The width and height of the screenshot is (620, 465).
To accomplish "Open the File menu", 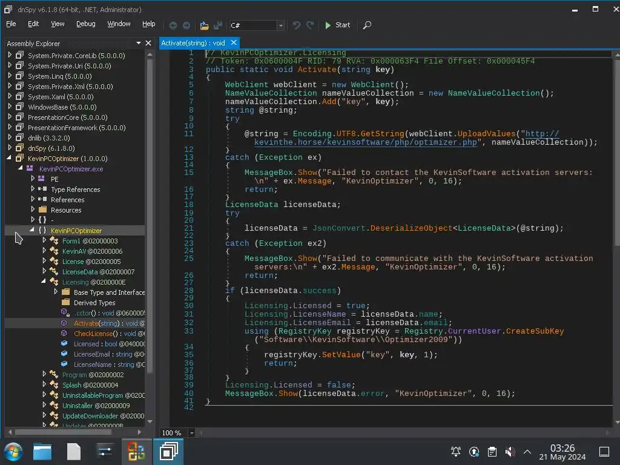I will tap(11, 24).
